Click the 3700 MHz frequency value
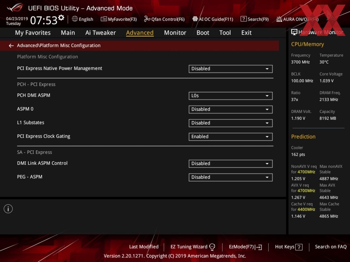350x262 pixels. [x=300, y=62]
